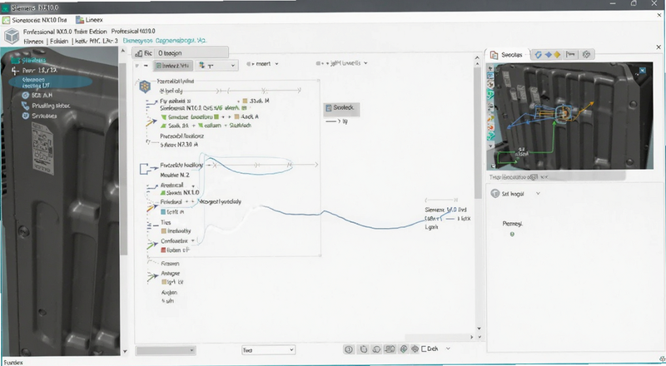Click the left panel scroll-up arrow

123,51
